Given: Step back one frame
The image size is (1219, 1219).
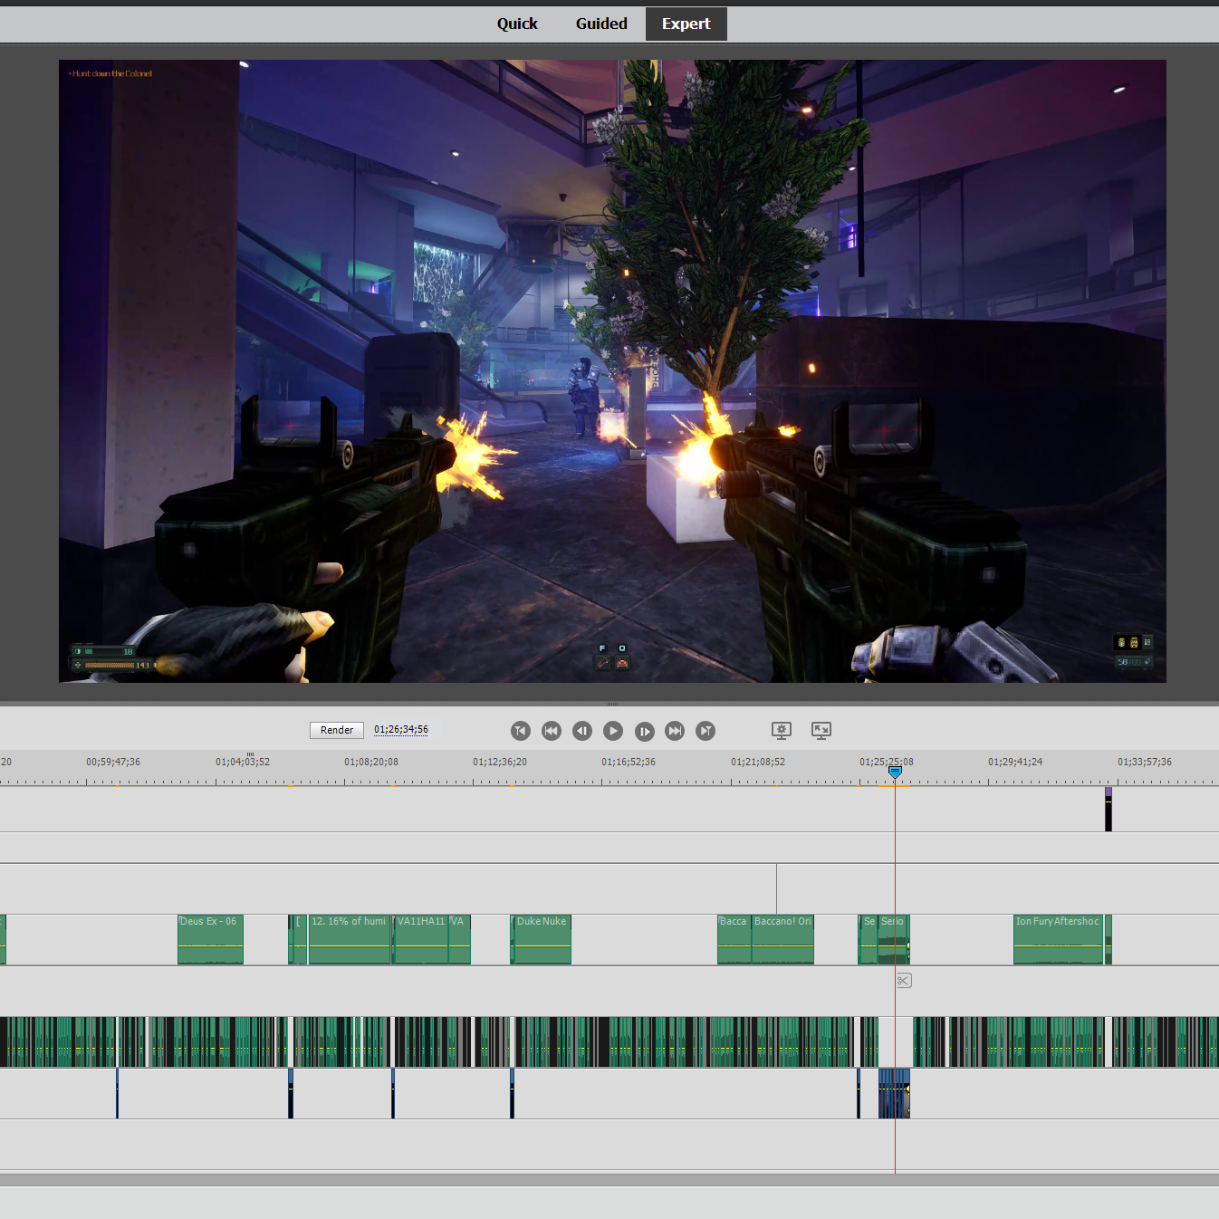Looking at the screenshot, I should point(582,731).
